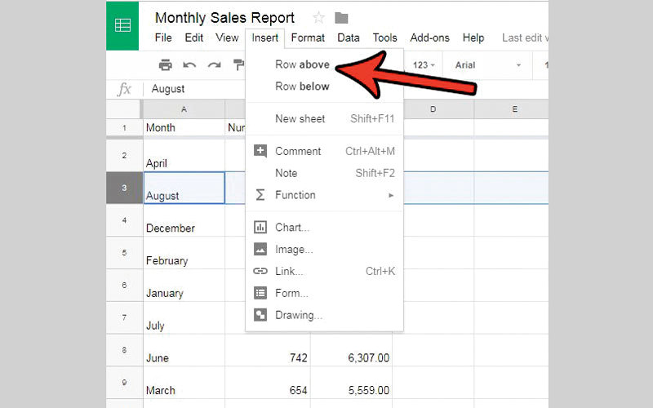Screen dimensions: 653x408
Task: Select Image... in the Insert menu
Action: tap(293, 250)
